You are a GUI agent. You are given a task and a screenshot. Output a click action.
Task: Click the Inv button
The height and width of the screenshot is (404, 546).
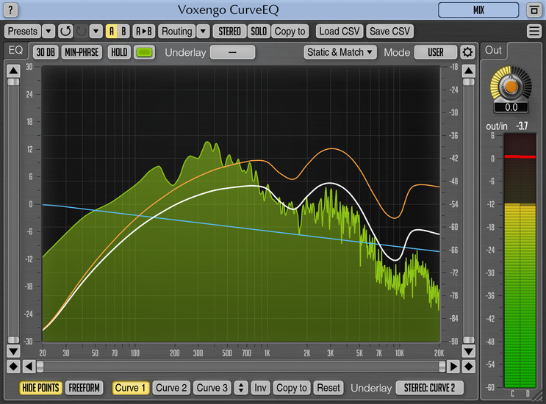[260, 388]
